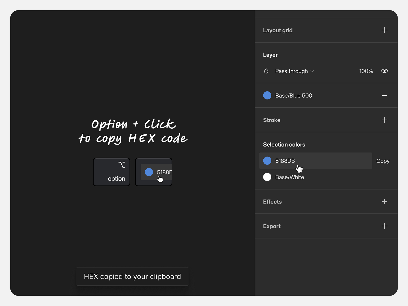Expand the Export section
The image size is (408, 306).
pyautogui.click(x=272, y=226)
